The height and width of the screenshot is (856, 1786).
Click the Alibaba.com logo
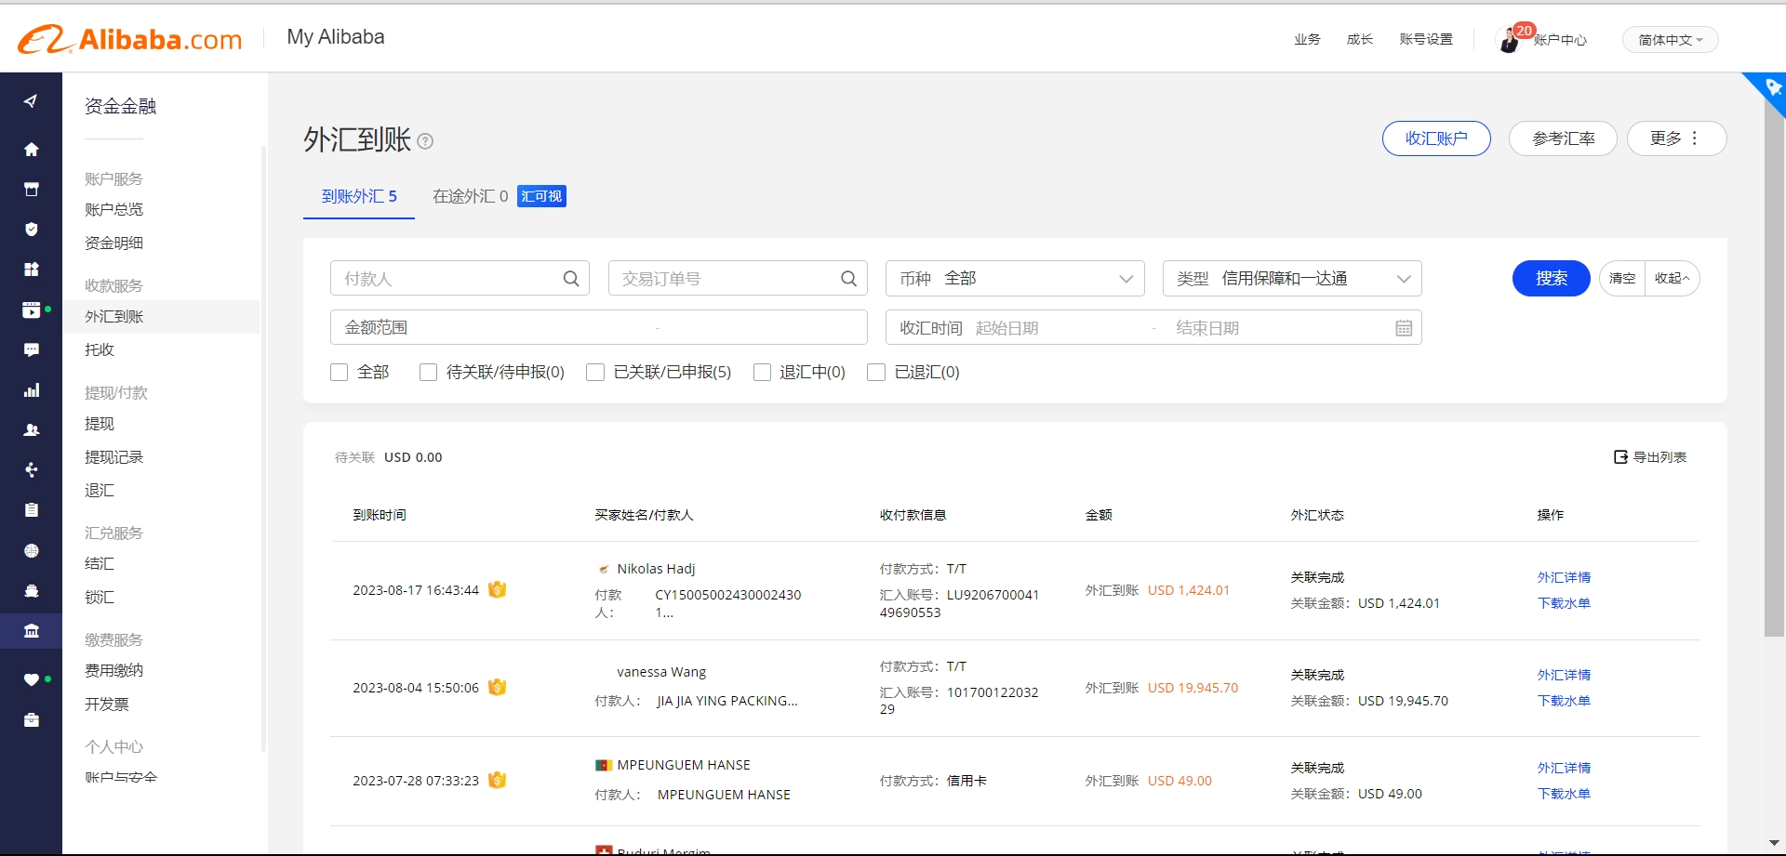coord(130,39)
